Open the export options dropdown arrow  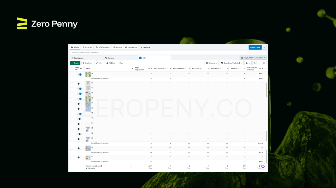click(259, 63)
